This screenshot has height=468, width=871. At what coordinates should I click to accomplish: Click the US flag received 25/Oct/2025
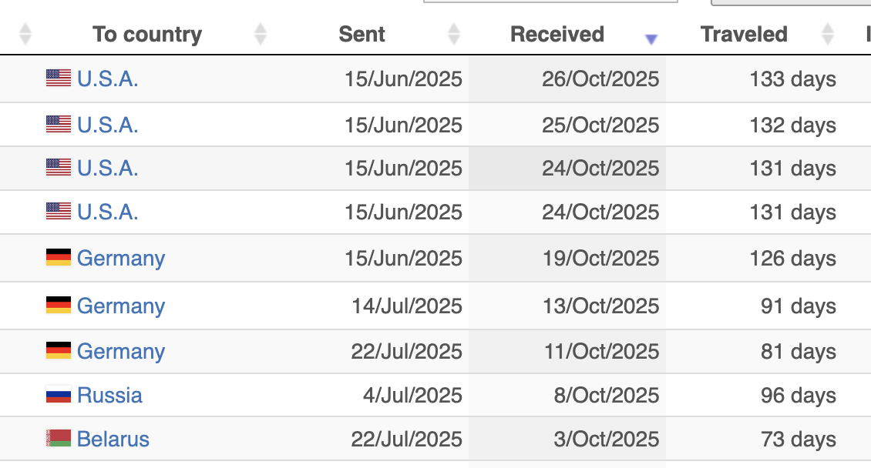click(x=59, y=124)
